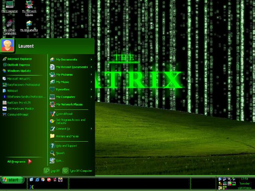Click the red IP quick launch icon
The width and height of the screenshot is (255, 191).
(x=49, y=179)
